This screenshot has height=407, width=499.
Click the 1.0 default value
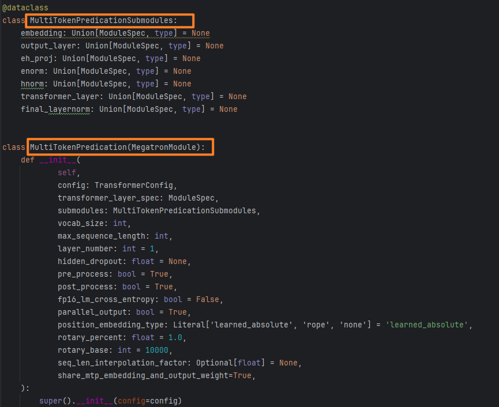point(175,338)
